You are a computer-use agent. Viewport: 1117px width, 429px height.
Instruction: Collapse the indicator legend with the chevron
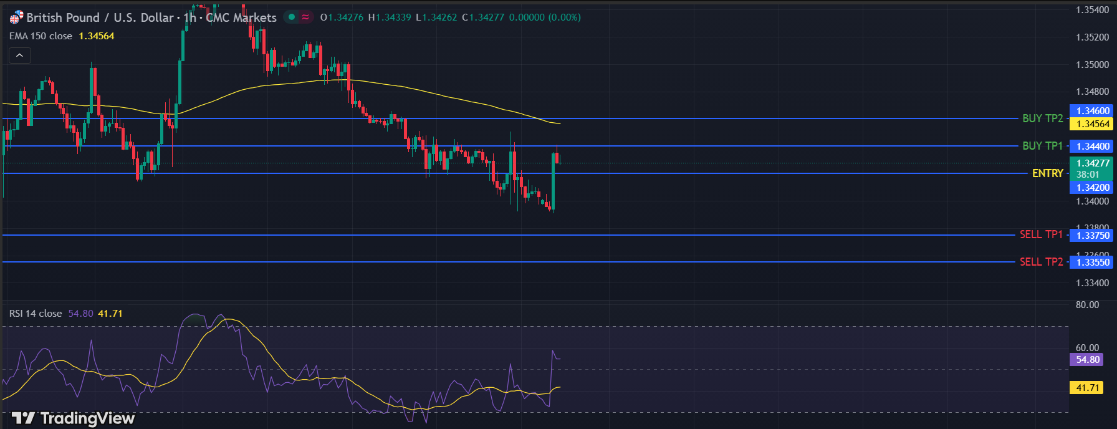pyautogui.click(x=19, y=55)
